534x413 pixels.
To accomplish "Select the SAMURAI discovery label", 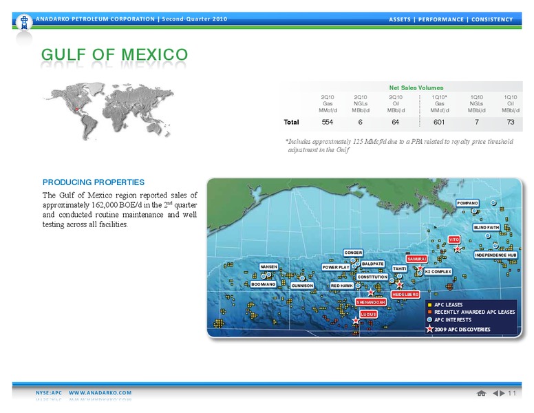I will (416, 259).
